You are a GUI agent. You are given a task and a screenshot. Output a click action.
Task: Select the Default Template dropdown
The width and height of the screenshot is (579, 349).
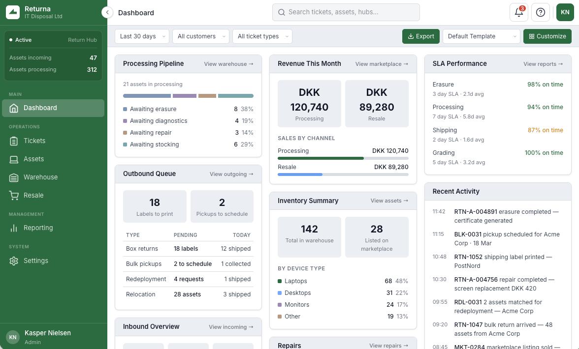point(481,36)
